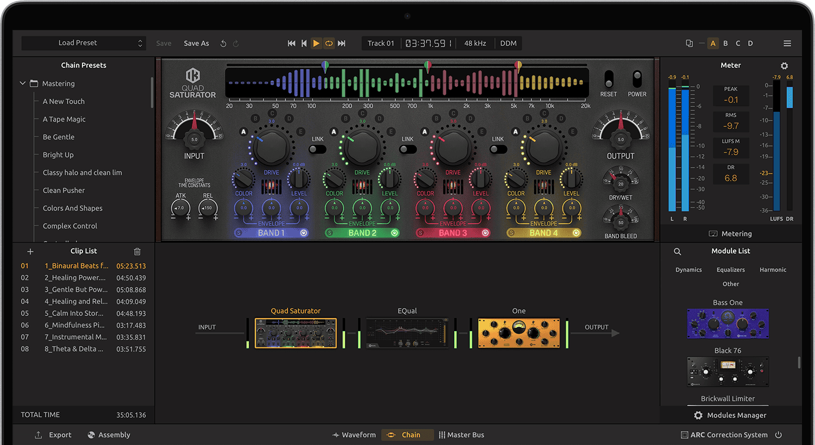This screenshot has width=815, height=445.
Task: Disable loop playback in transport
Action: (x=329, y=43)
